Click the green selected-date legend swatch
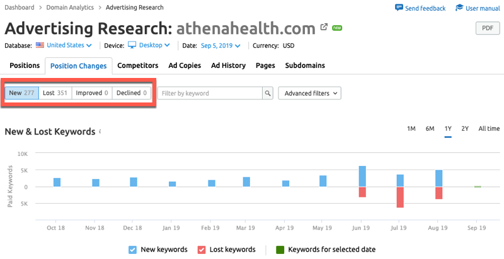Viewport: 504px width, 259px height. coord(280,250)
